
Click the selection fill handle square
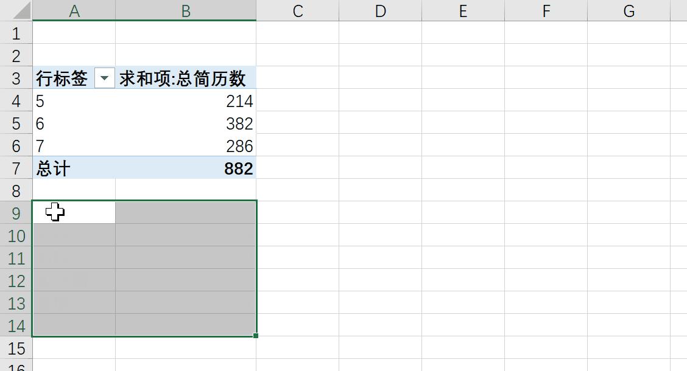[256, 336]
